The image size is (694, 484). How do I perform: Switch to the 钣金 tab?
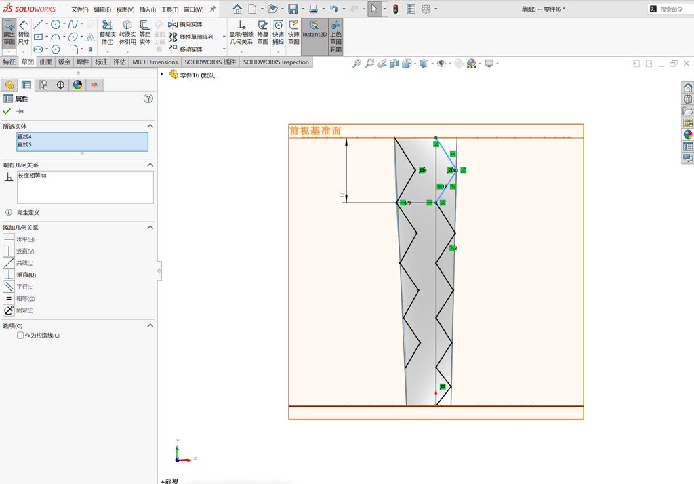[64, 62]
